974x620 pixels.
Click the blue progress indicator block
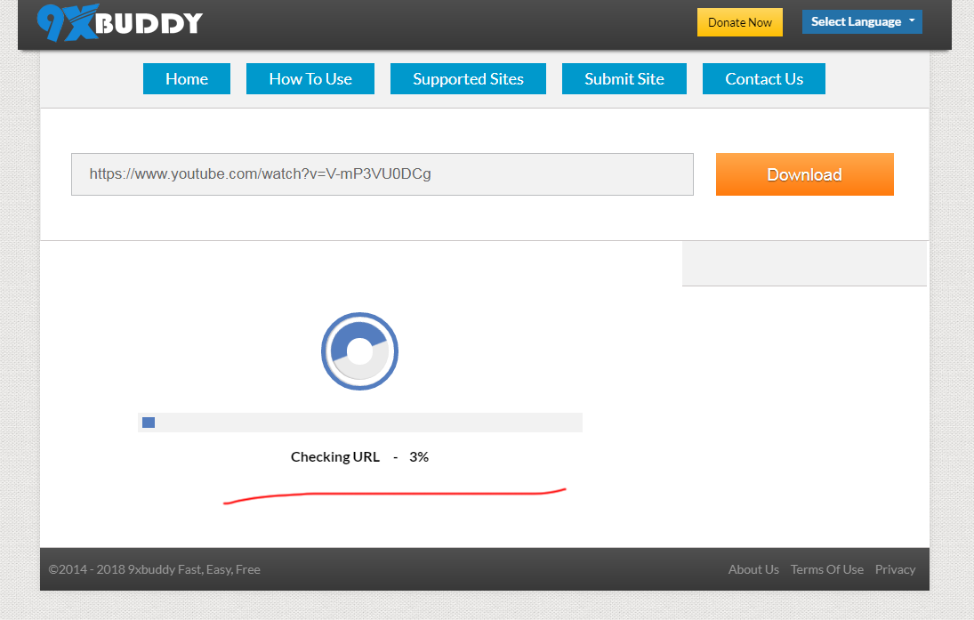pyautogui.click(x=149, y=423)
